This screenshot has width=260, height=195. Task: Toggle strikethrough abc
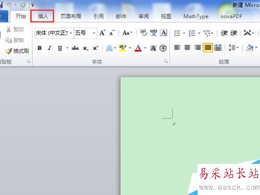pos(75,48)
